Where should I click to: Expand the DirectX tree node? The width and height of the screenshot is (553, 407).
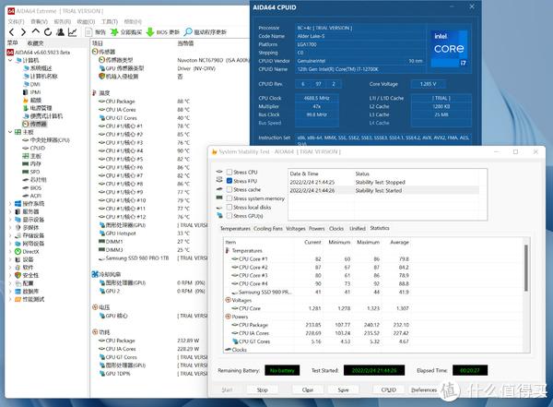click(10, 252)
